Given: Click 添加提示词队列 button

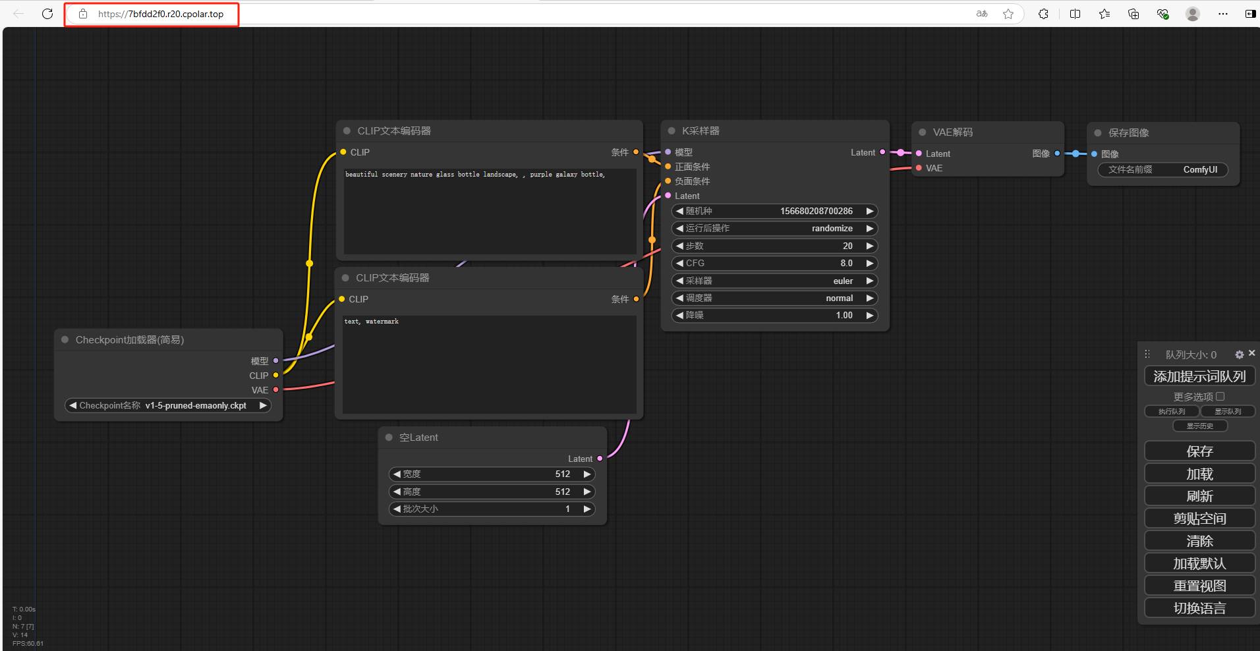Looking at the screenshot, I should (x=1199, y=376).
